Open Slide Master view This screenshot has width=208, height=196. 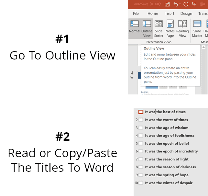(x=197, y=28)
